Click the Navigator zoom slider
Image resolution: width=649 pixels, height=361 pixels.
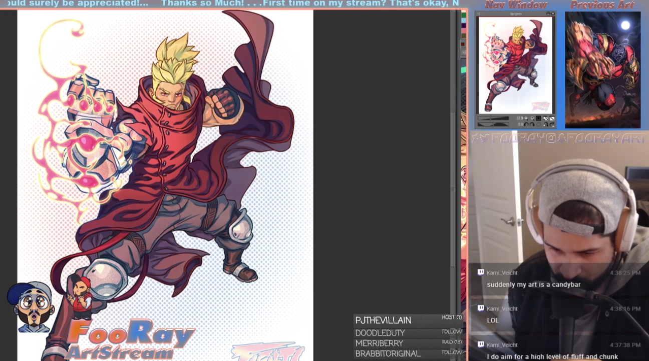[493, 118]
